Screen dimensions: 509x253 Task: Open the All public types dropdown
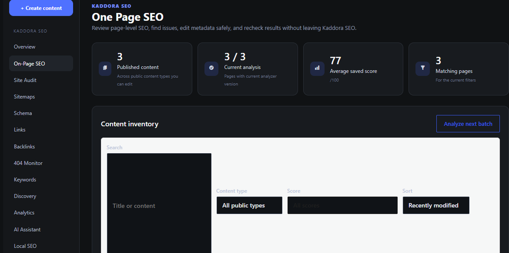tap(250, 205)
